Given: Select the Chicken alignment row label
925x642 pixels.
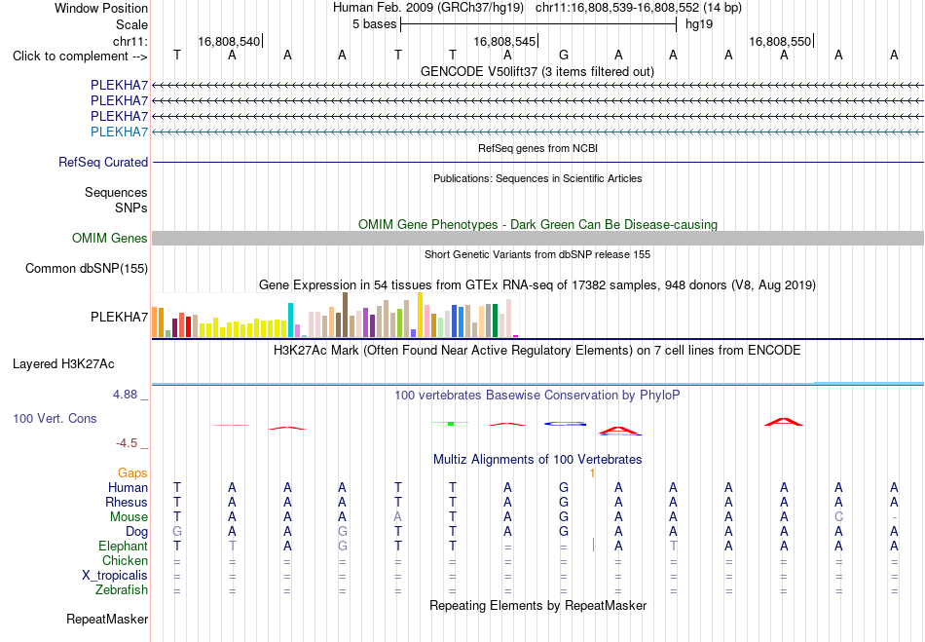Looking at the screenshot, I should pos(125,560).
